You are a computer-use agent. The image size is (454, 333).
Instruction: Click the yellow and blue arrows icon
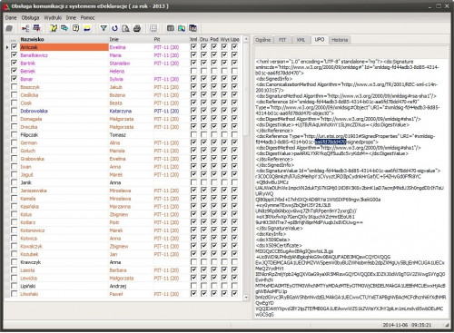tap(87, 28)
